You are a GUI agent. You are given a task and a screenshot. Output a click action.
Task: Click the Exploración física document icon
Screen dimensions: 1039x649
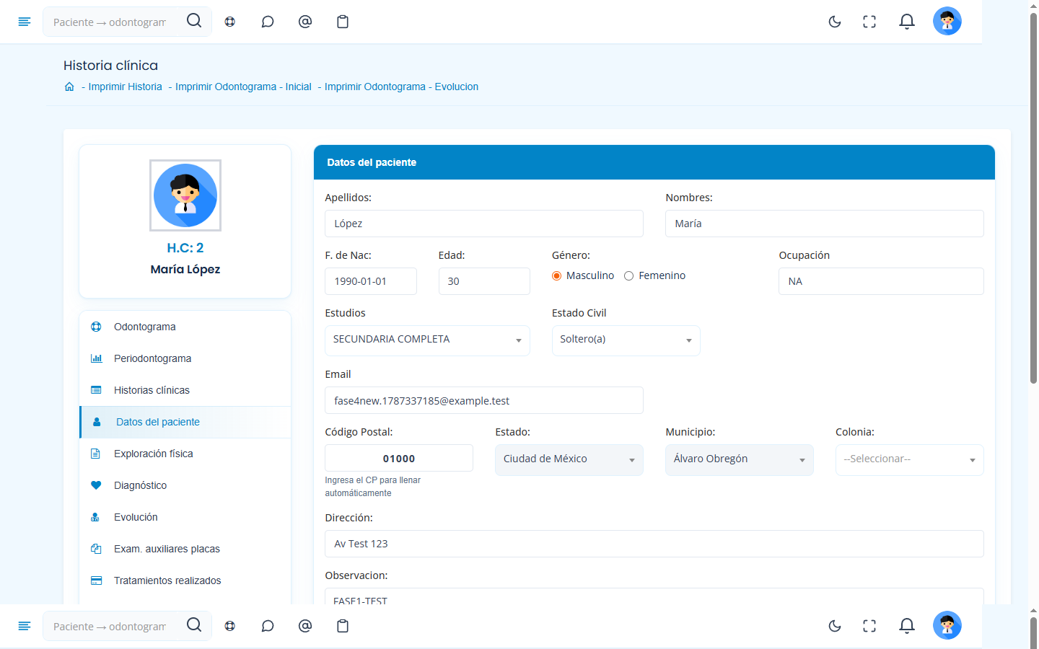[x=95, y=454]
